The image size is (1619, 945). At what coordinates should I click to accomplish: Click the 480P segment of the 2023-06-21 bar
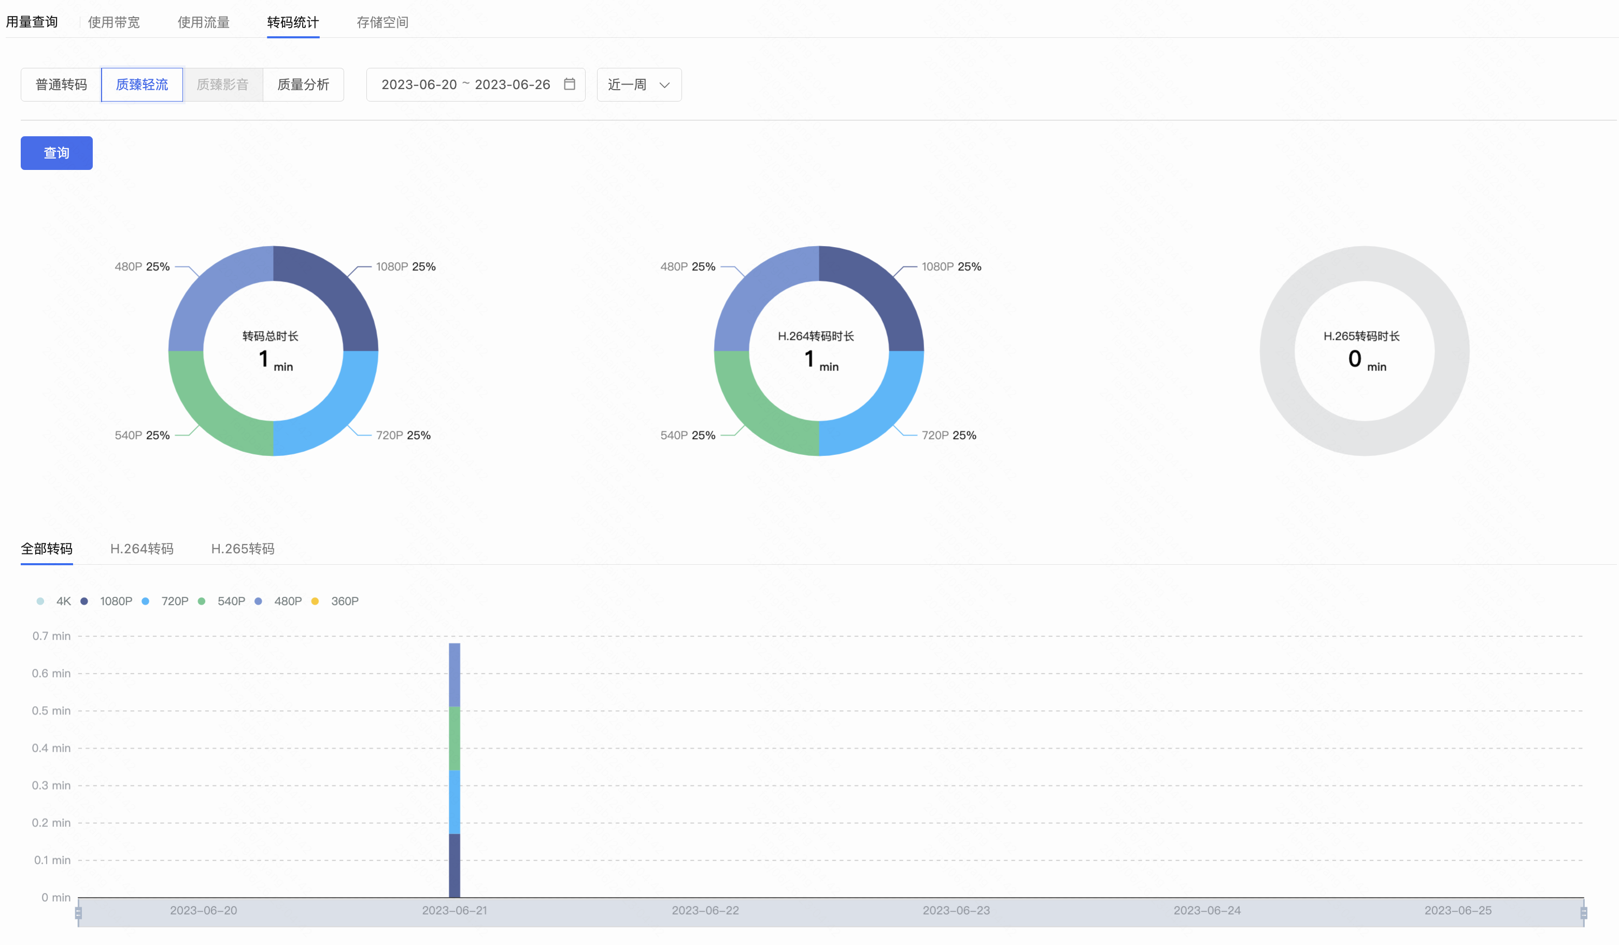[x=454, y=675]
